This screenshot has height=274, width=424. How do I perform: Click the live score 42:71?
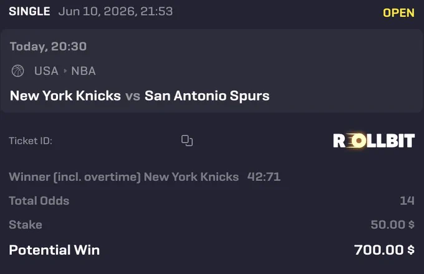click(264, 177)
